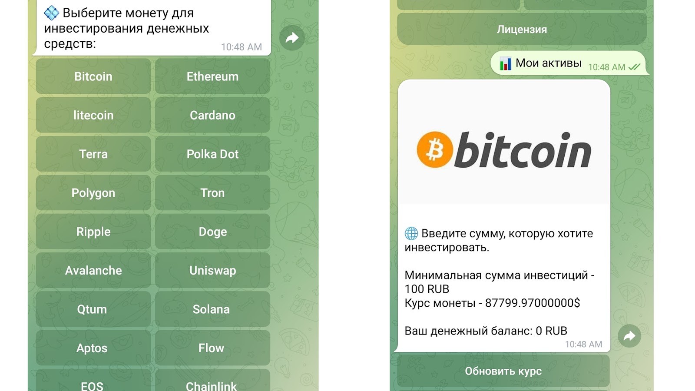The image size is (695, 391).
Task: Select Cardano from the coin list
Action: click(x=212, y=115)
